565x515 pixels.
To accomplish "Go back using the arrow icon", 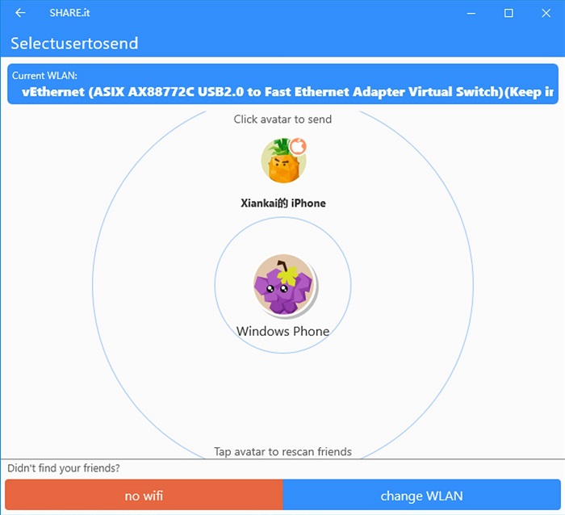I will 20,13.
